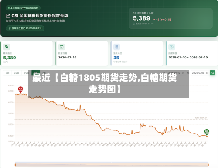218x168 pixels.
Task: Open calendar picker of 2026/07/10 end date
Action: 207,73
